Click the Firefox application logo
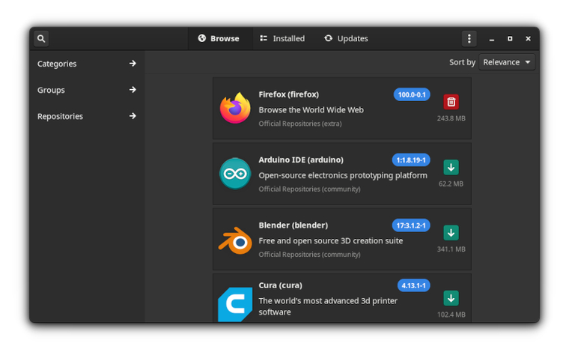The width and height of the screenshot is (569, 355). tap(235, 109)
